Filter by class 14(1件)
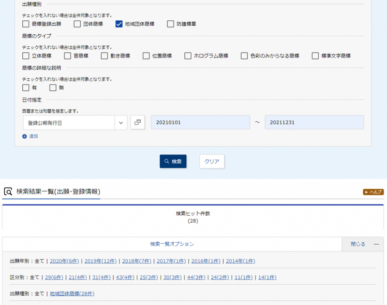 268,277
